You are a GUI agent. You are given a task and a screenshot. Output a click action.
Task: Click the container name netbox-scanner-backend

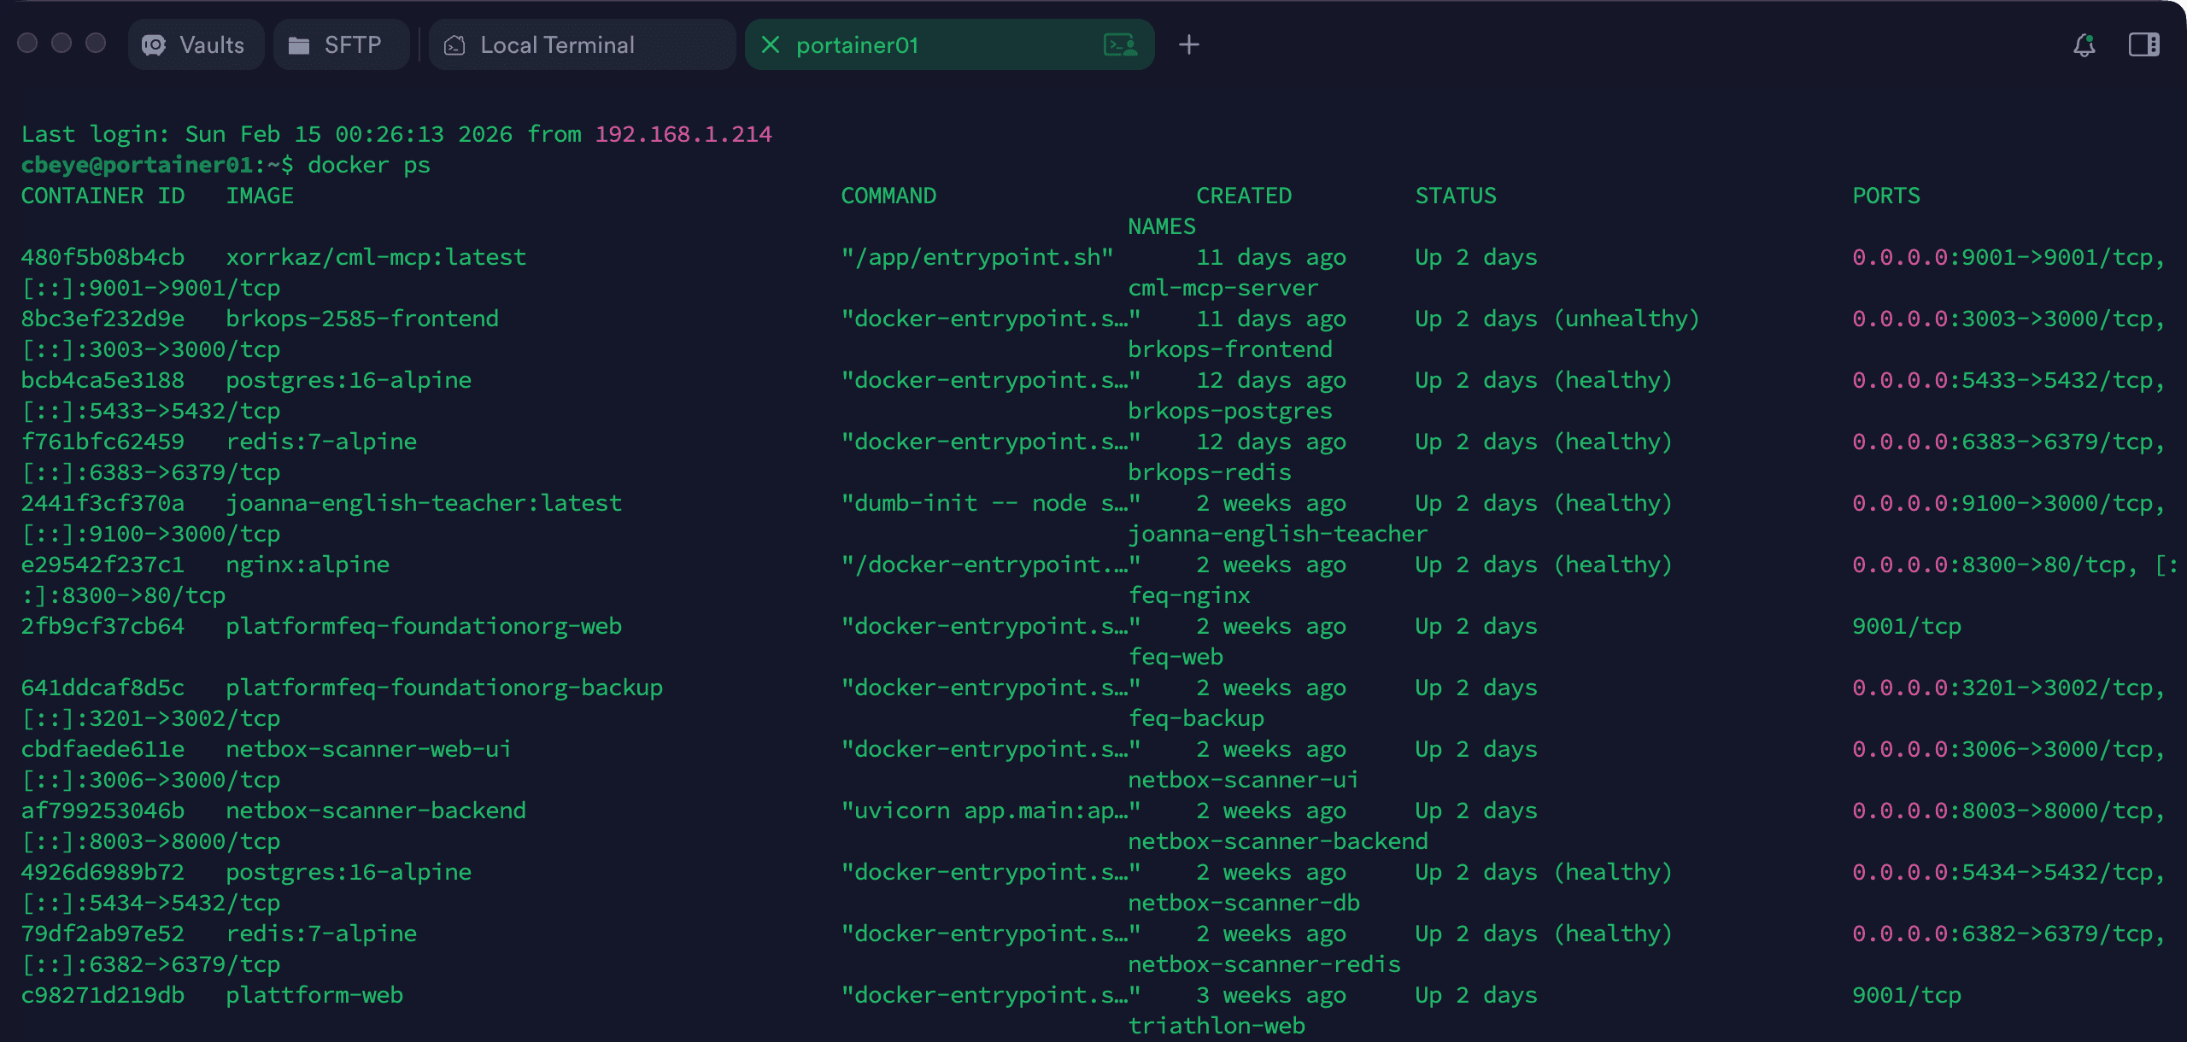(x=1277, y=840)
